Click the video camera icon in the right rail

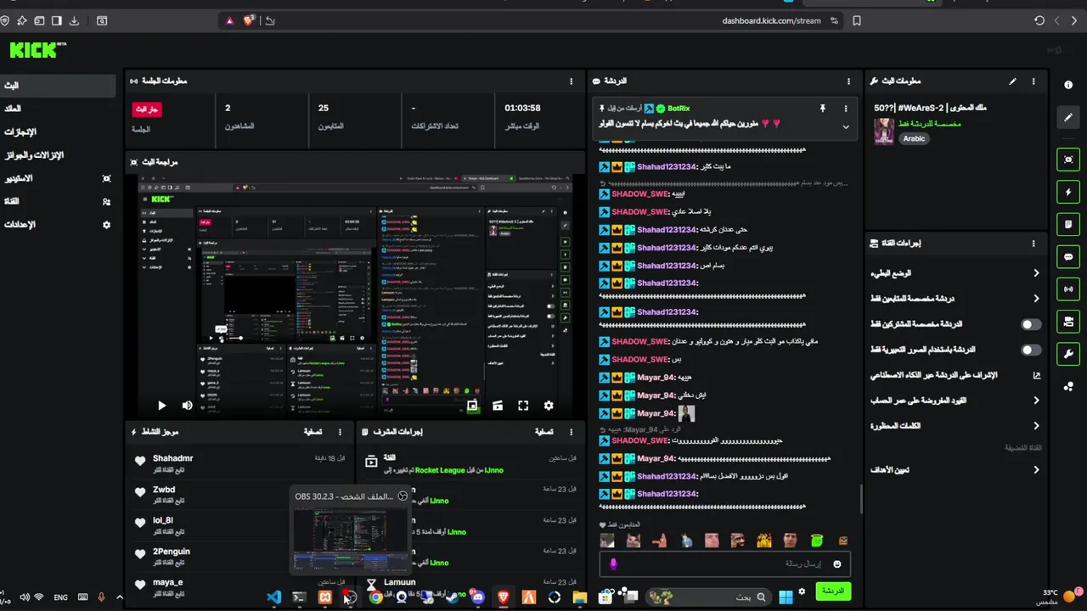[1068, 322]
